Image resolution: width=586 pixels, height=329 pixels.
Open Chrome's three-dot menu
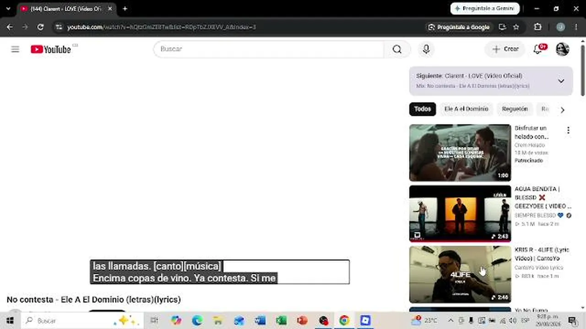pyautogui.click(x=577, y=27)
